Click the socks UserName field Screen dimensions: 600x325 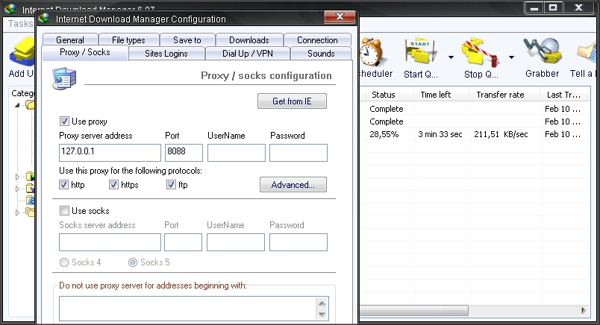click(236, 242)
